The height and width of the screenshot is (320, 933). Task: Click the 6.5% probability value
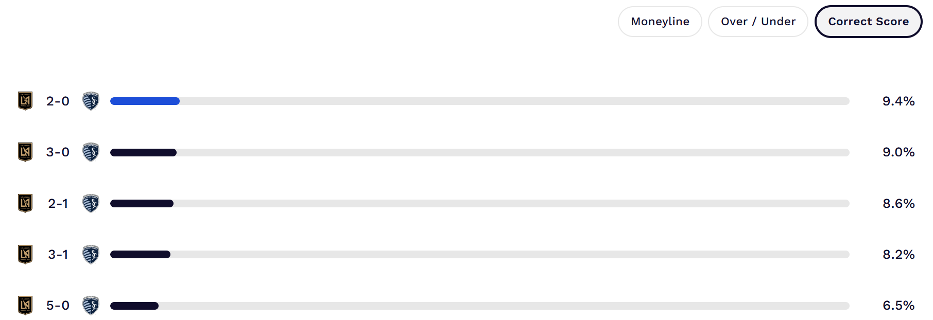899,306
